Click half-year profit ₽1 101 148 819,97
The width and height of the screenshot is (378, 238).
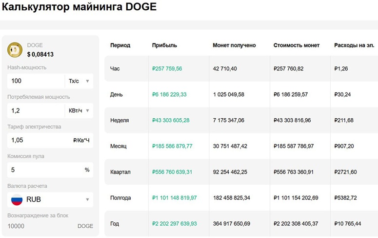click(x=174, y=198)
